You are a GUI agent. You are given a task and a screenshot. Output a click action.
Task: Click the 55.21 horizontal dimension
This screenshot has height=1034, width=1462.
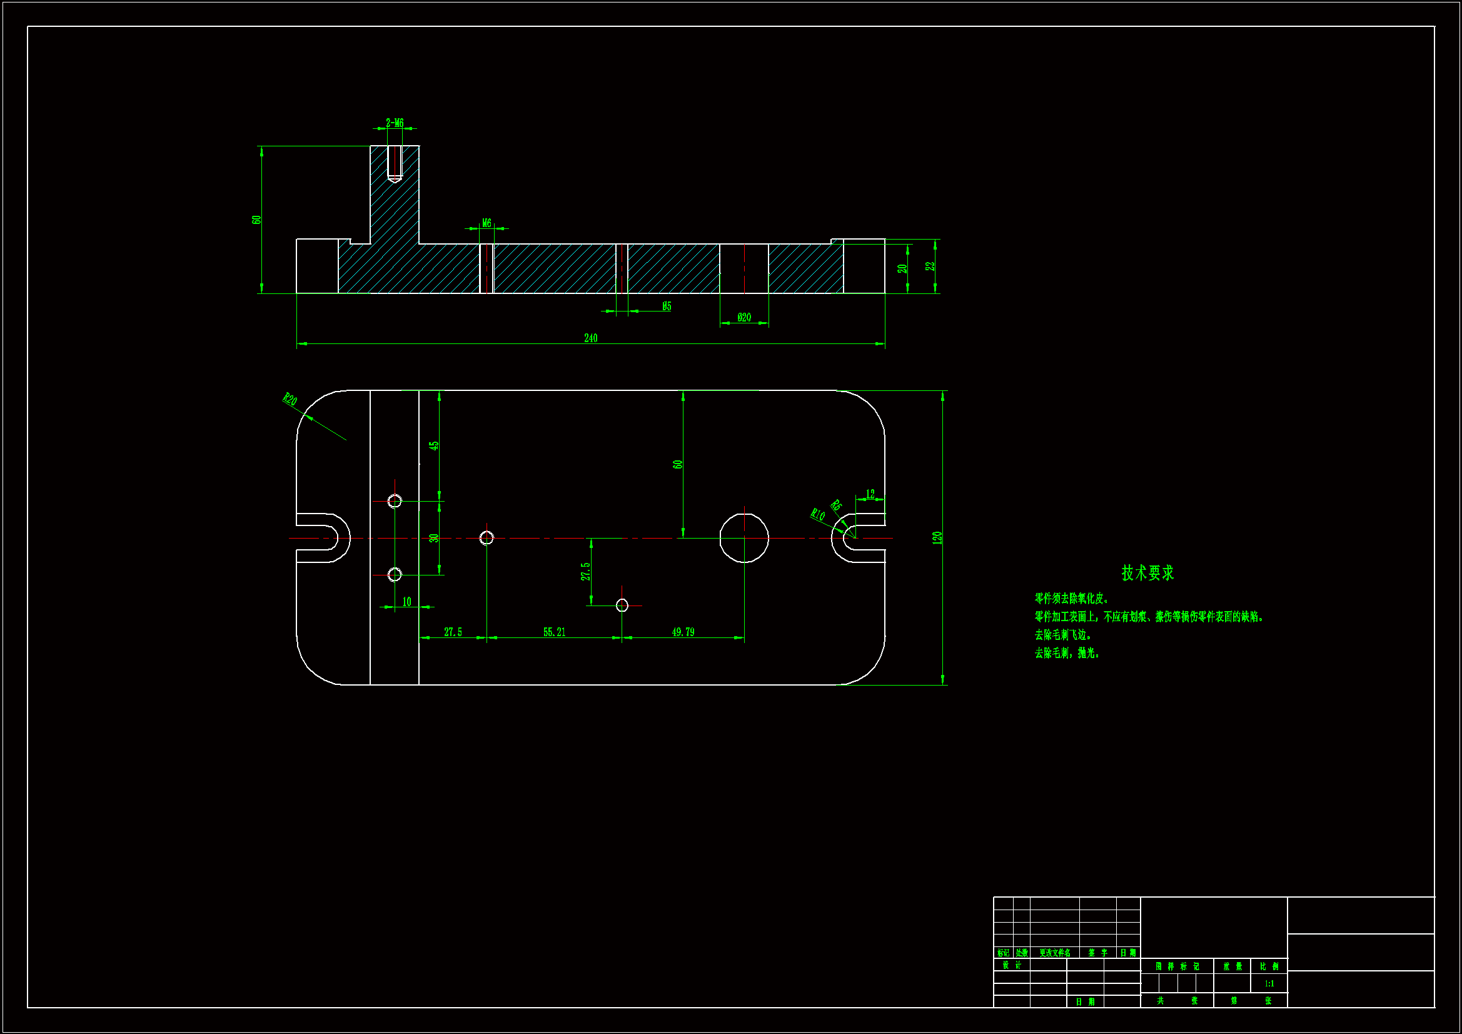pyautogui.click(x=554, y=632)
